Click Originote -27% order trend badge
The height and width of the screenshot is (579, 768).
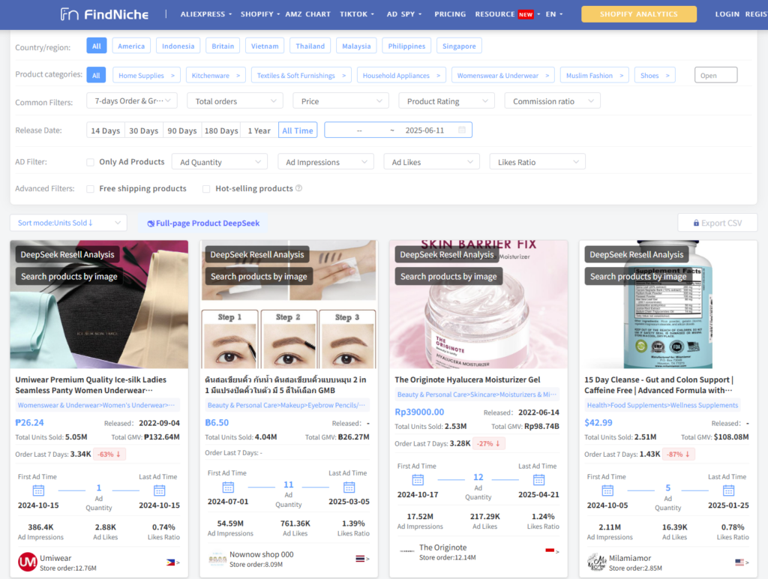point(489,443)
